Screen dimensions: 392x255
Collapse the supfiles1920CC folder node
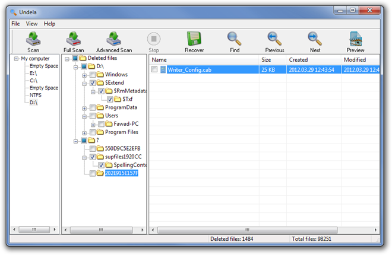84,158
